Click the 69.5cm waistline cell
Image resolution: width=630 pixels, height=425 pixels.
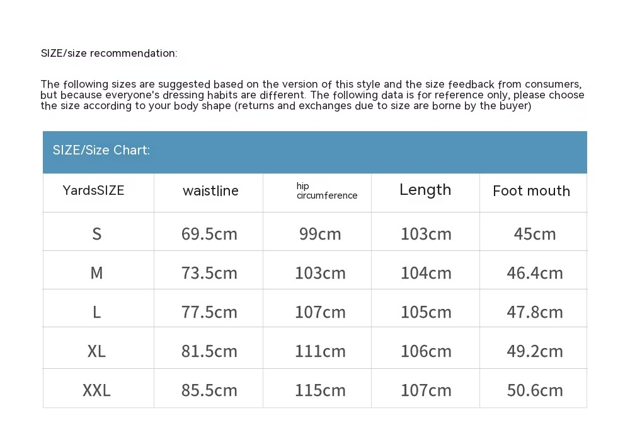[209, 234]
